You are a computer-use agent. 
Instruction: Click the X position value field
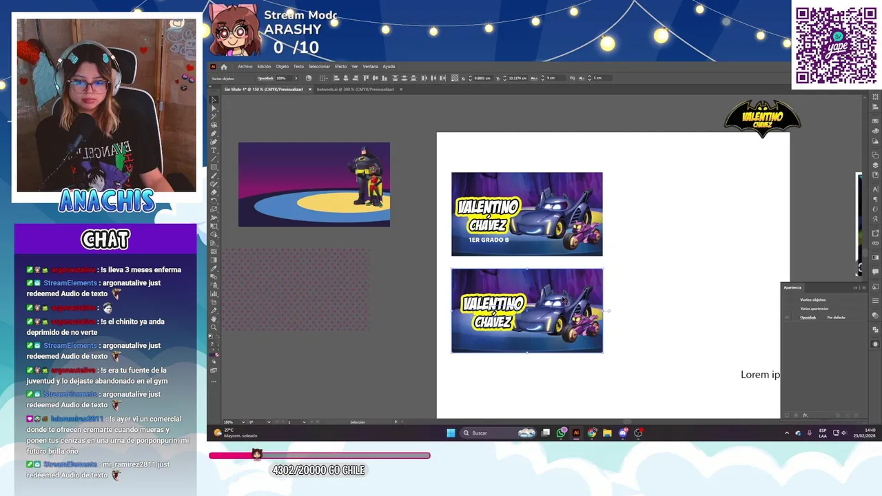(484, 78)
